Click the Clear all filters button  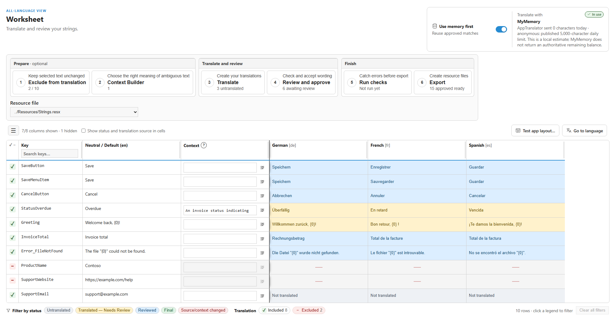tap(592, 310)
